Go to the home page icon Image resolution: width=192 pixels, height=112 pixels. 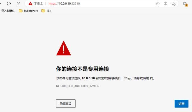pos(18,3)
